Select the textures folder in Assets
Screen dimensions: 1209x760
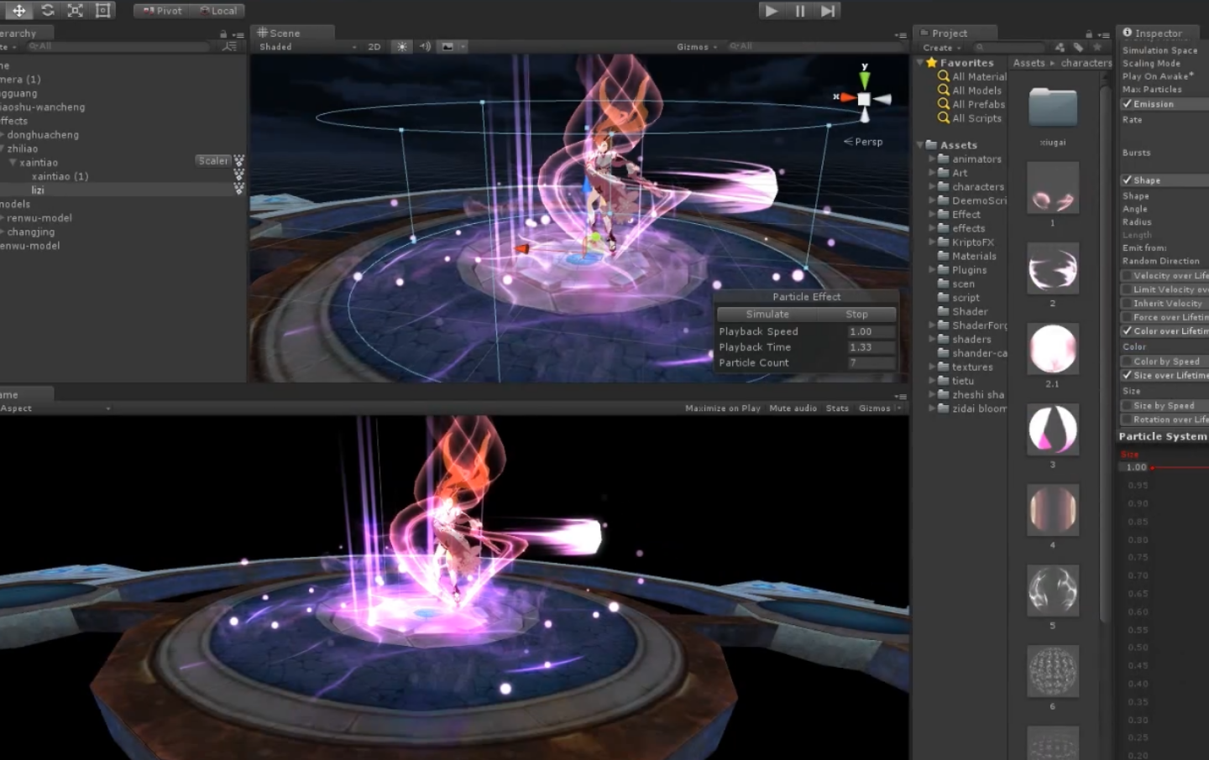pos(972,367)
